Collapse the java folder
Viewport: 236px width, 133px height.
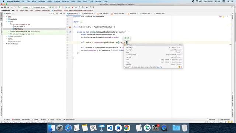(6, 21)
